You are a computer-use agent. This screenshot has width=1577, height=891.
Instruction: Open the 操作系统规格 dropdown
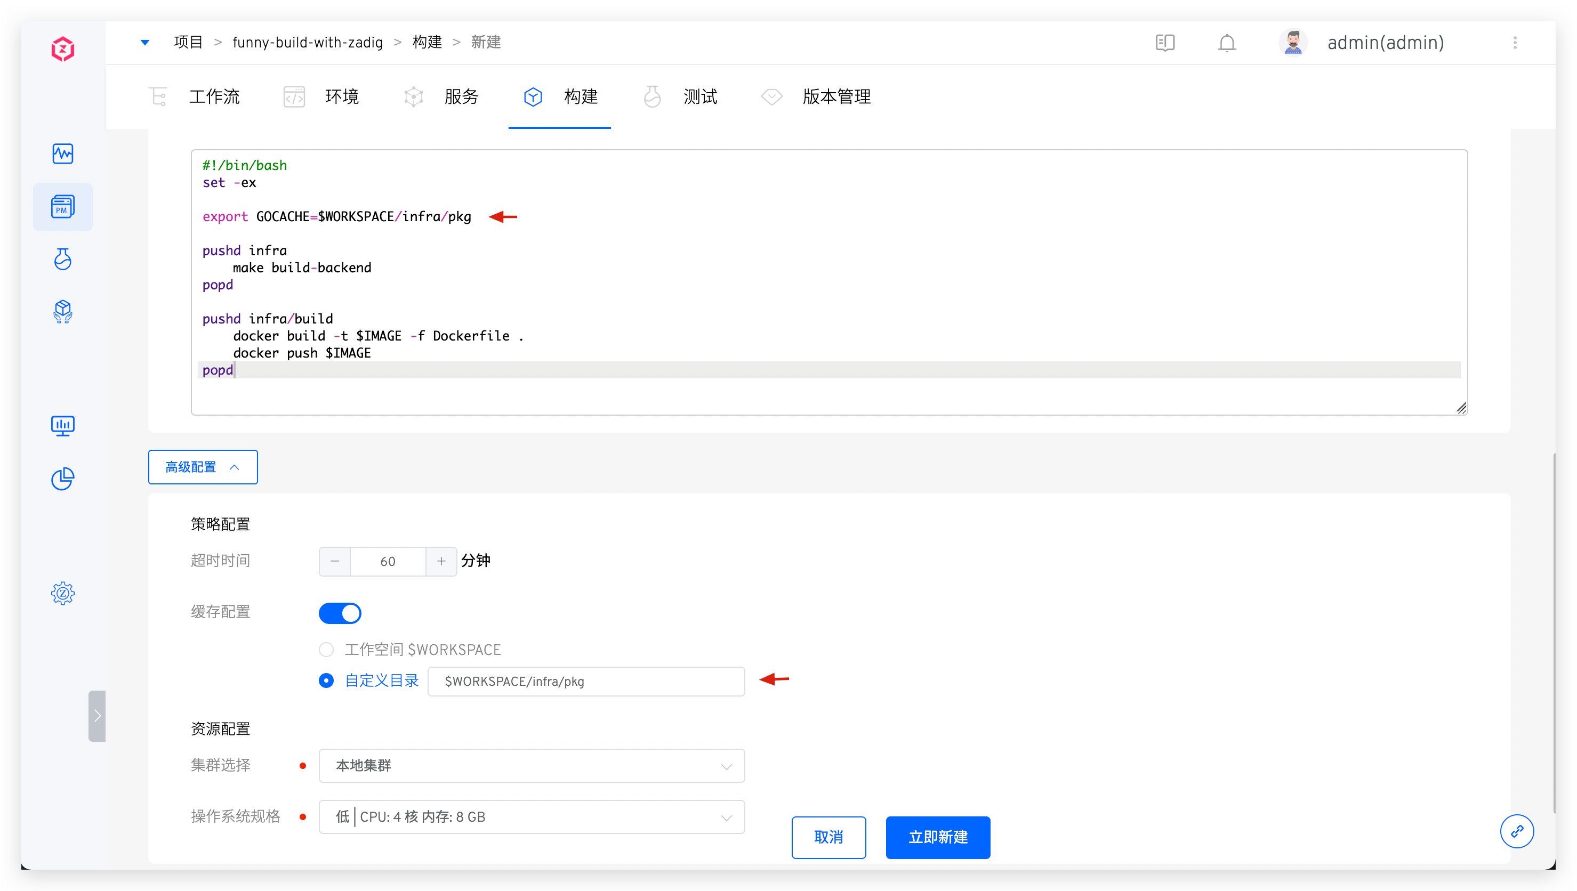[x=532, y=817]
